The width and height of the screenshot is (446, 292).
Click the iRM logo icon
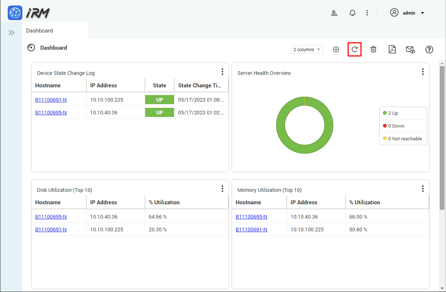(x=15, y=12)
